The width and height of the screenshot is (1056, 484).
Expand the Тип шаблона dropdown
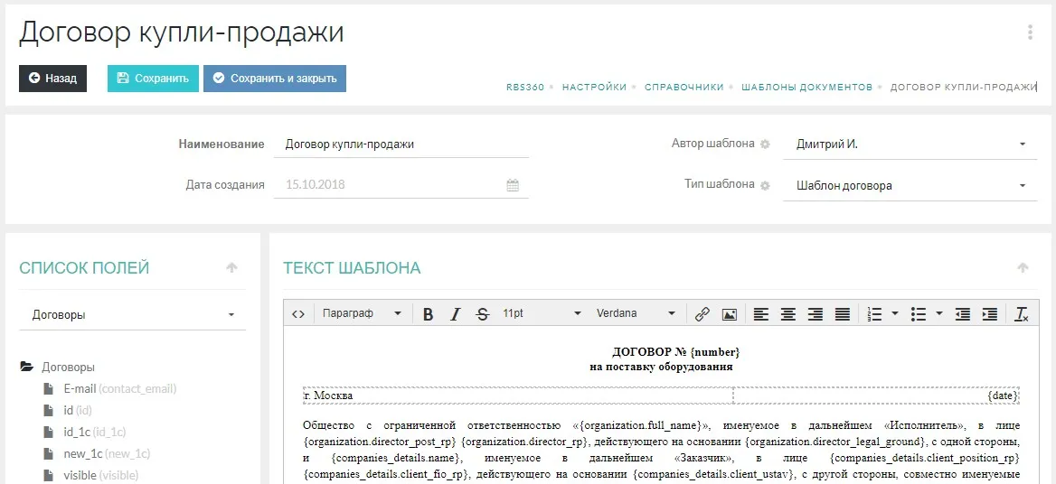coord(910,186)
